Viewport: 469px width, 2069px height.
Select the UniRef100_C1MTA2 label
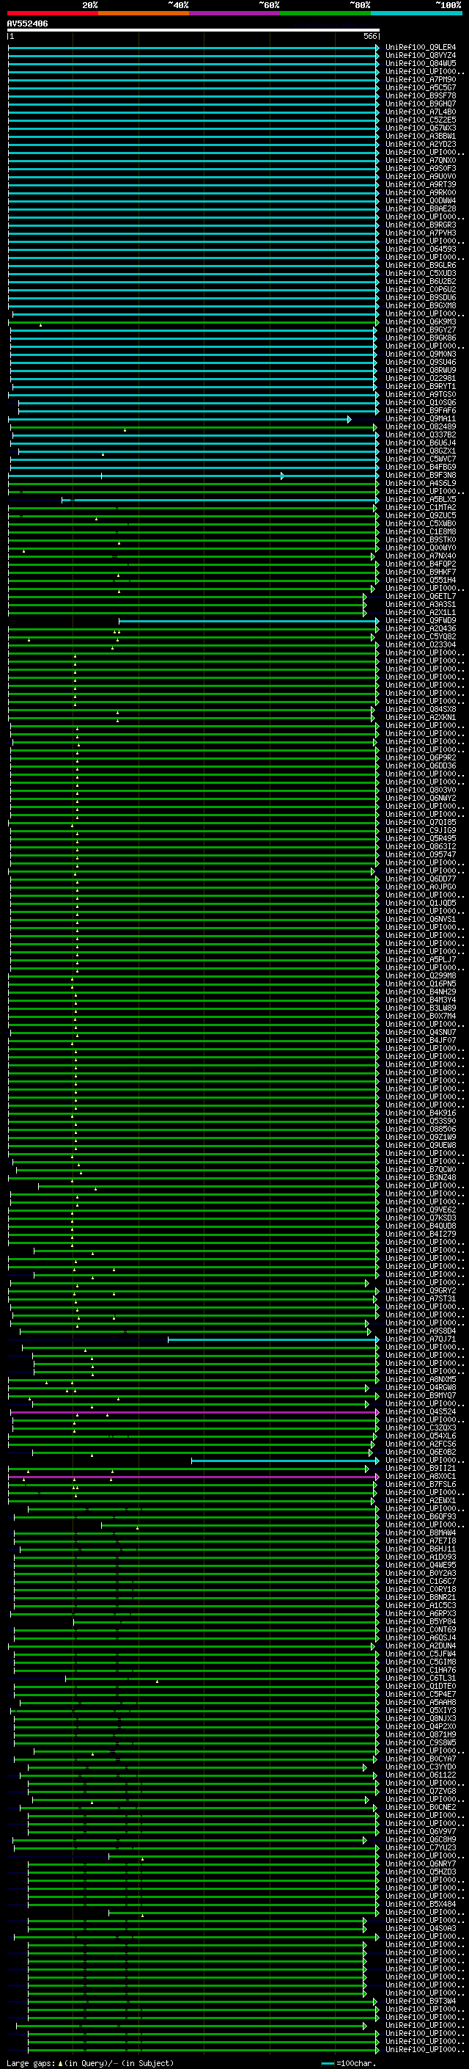(x=421, y=508)
